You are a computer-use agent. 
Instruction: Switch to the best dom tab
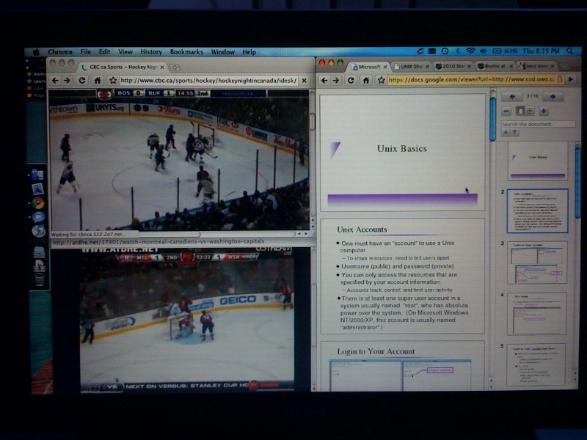tap(536, 66)
